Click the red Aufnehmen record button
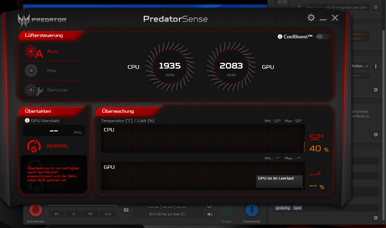The width and height of the screenshot is (386, 228). pos(36,210)
